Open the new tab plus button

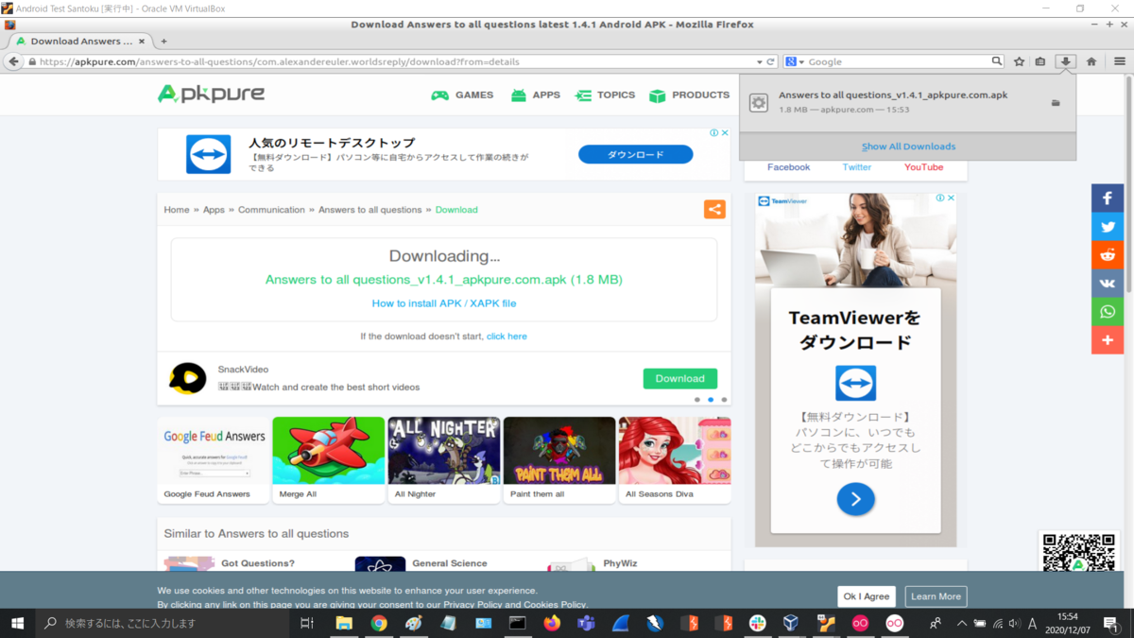163,41
